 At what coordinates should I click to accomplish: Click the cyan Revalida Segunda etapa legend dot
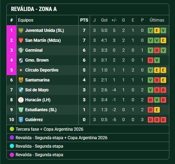coord(12,146)
